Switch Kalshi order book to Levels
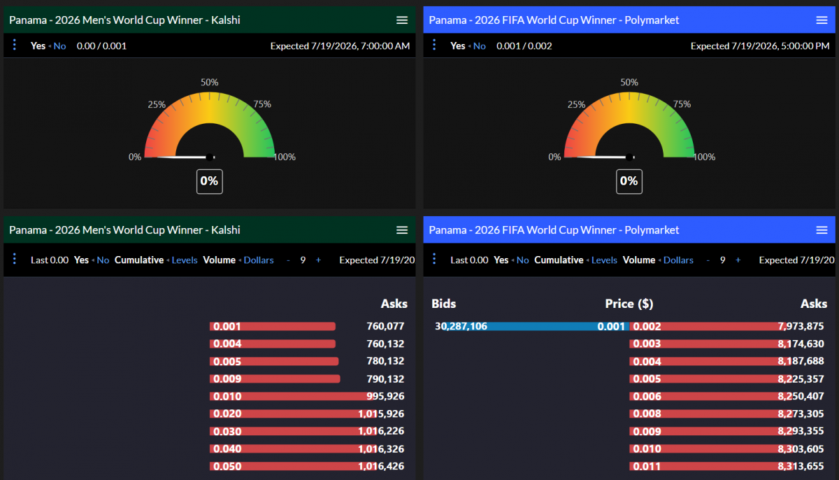Image resolution: width=839 pixels, height=480 pixels. click(185, 260)
